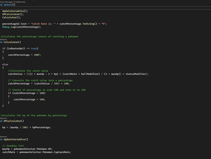Click the HP property in pokemonSelector.Pokemon.HP

pos(49,149)
